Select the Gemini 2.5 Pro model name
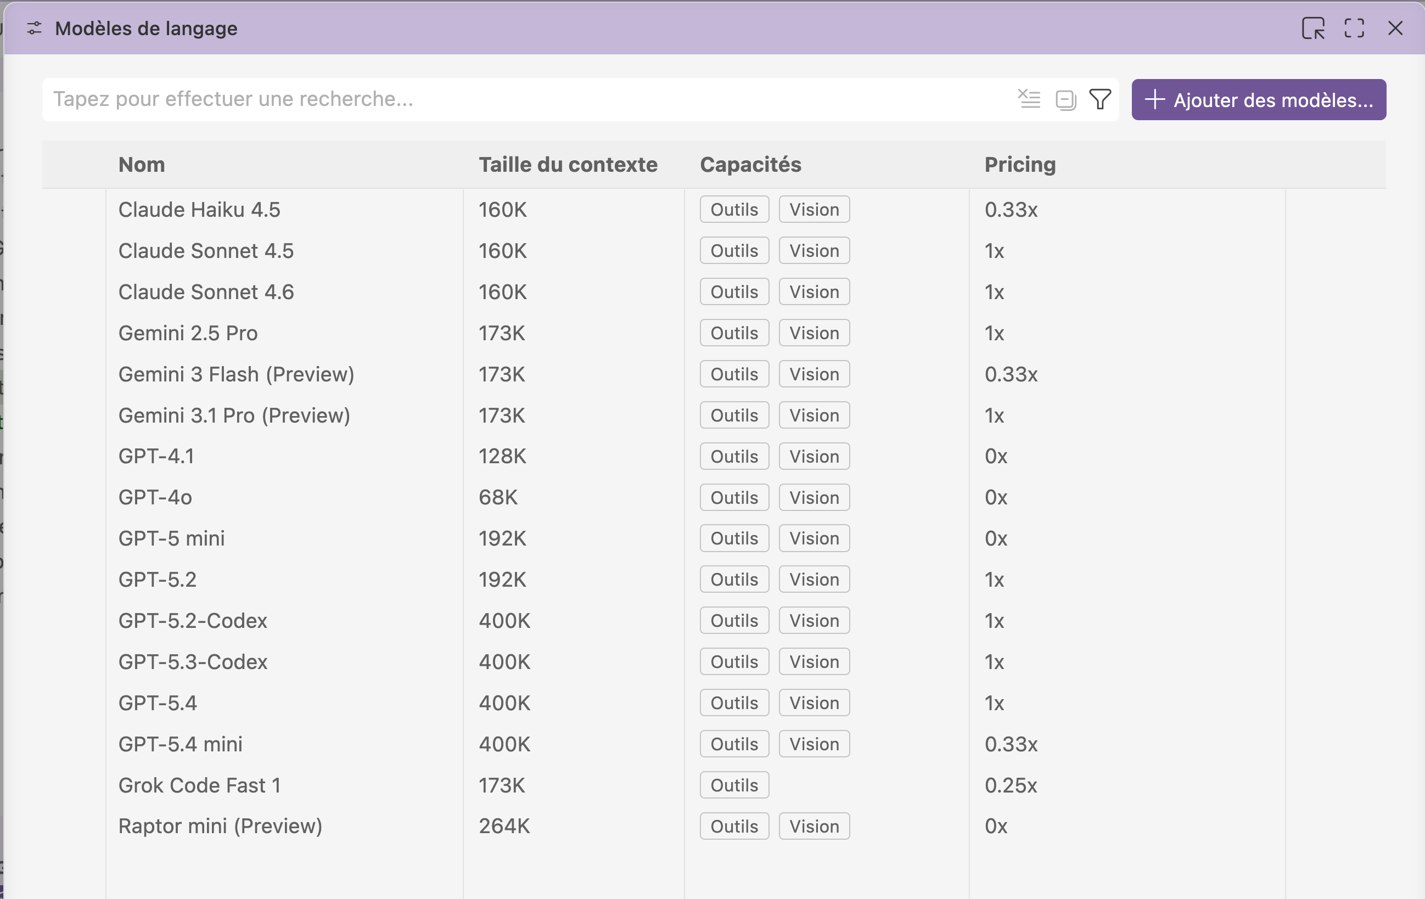Screen dimensions: 1425x899 (x=188, y=333)
